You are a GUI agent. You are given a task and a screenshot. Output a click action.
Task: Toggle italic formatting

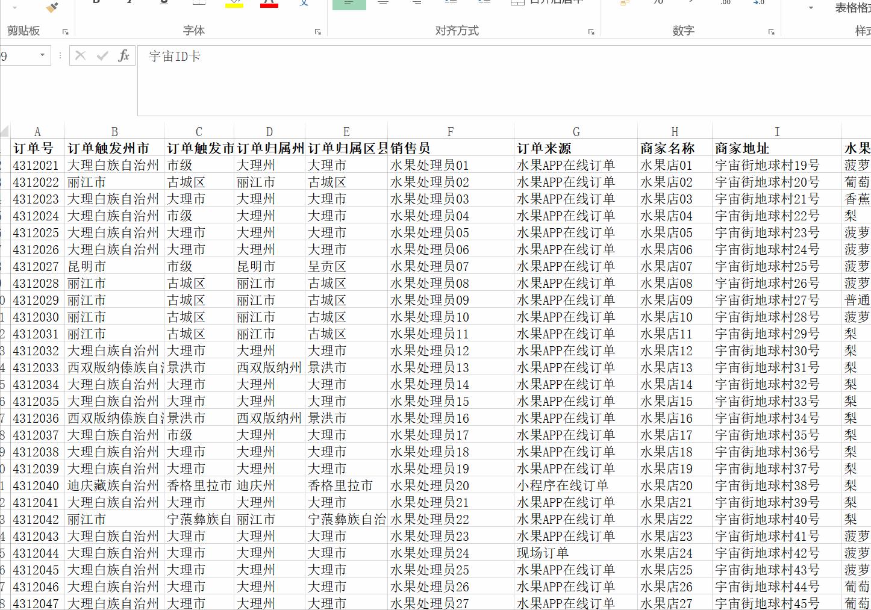(x=130, y=2)
